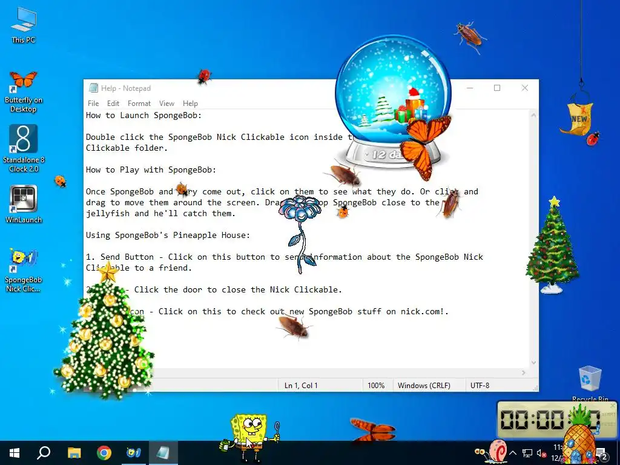Click 'Ln 1, Col 1' in the status bar
This screenshot has height=465, width=620.
pyautogui.click(x=302, y=386)
